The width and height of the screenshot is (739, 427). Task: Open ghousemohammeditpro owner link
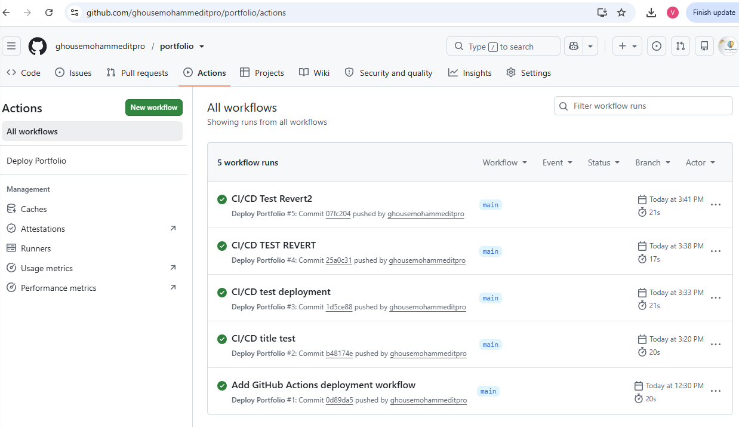pyautogui.click(x=100, y=47)
